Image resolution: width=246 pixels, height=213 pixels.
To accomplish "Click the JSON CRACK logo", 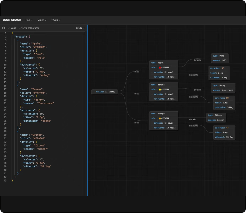I will click(x=12, y=20).
